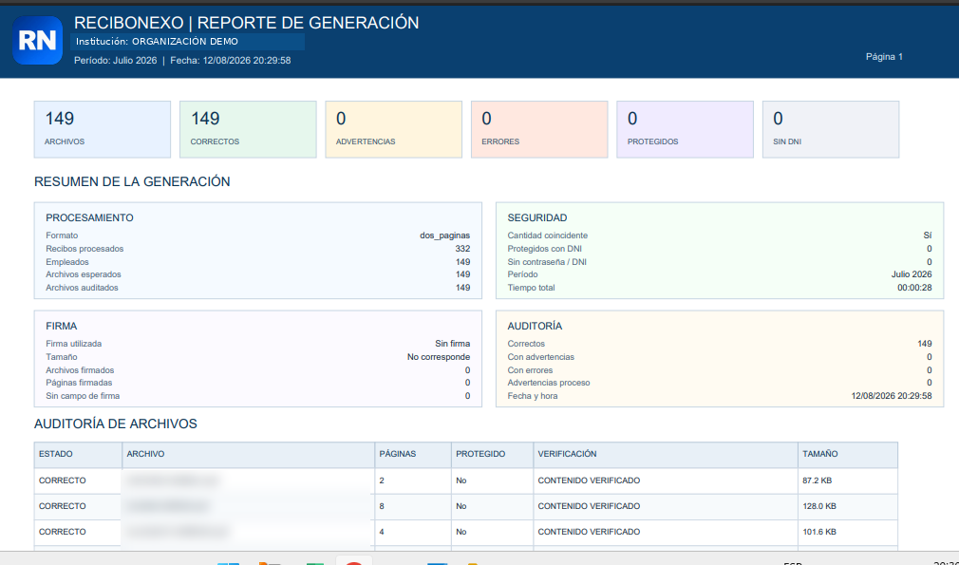Select the Fecha y hora value in AUDITORÍA panel
959x565 pixels.
pyautogui.click(x=892, y=396)
